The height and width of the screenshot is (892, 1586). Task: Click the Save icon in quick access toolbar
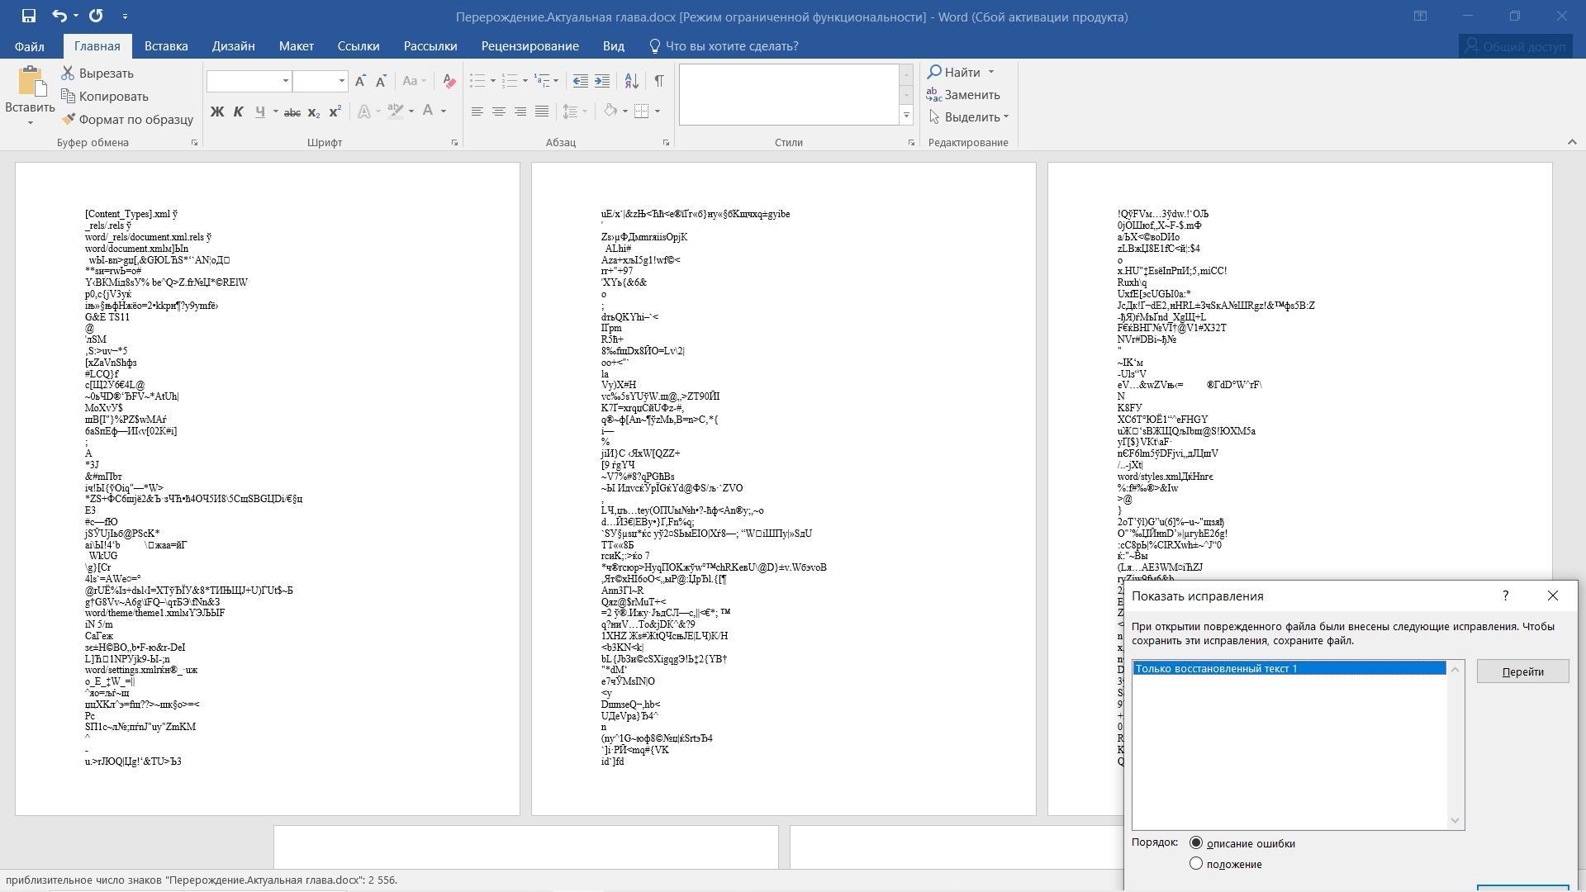tap(28, 16)
